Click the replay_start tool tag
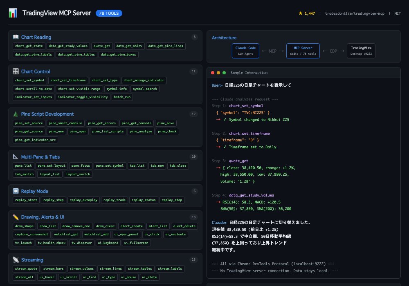The image size is (409, 286). tap(26, 200)
